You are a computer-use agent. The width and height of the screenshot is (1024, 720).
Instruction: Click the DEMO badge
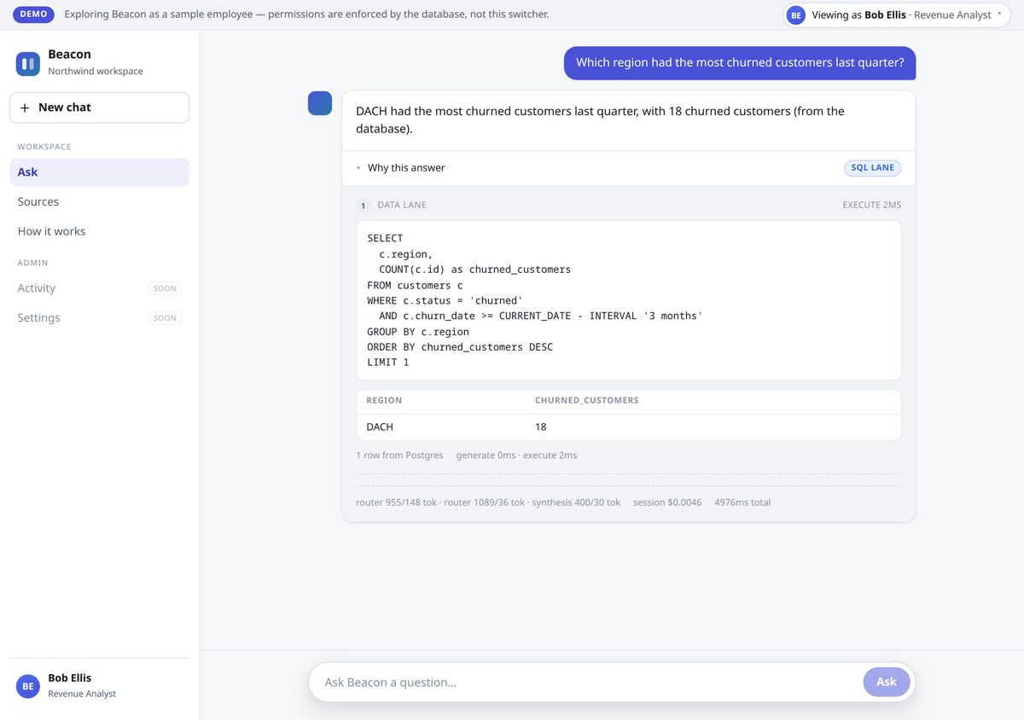click(33, 15)
